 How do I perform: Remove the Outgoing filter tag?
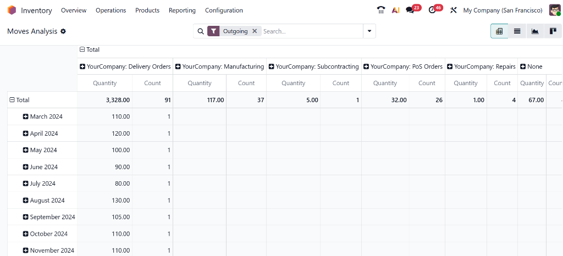tap(255, 31)
